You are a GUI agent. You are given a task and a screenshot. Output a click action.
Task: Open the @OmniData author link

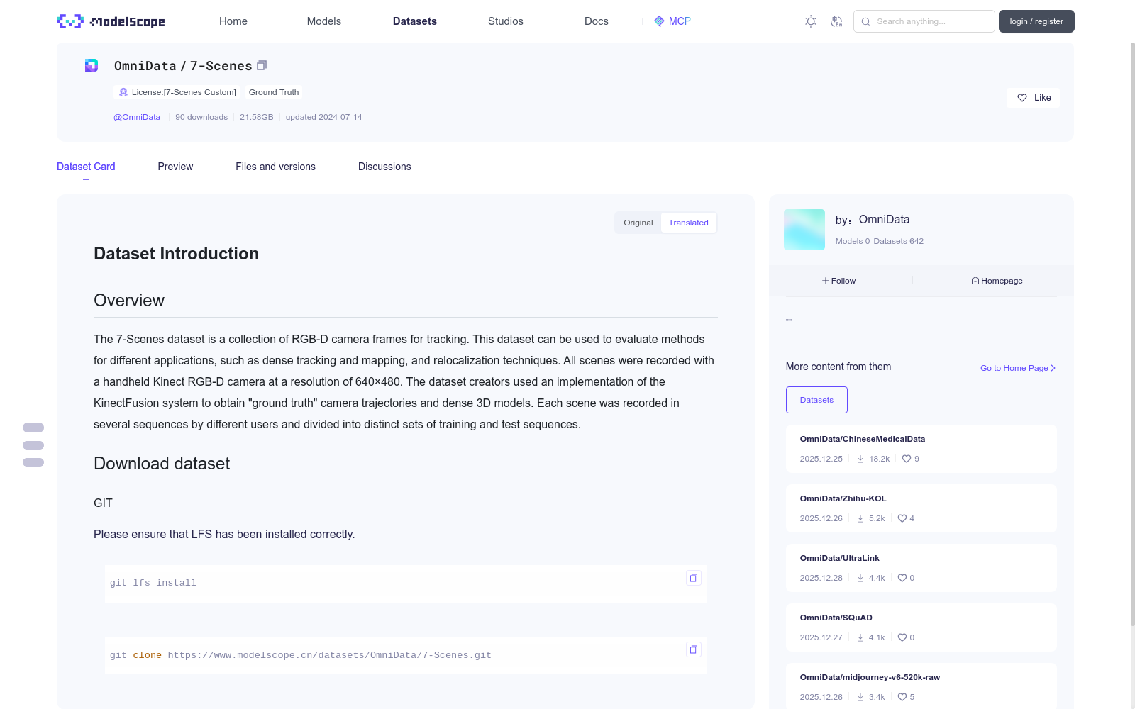pos(137,117)
